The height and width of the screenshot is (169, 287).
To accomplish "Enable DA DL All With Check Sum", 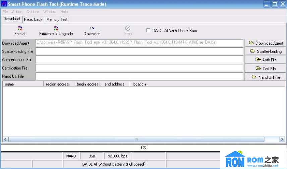I will (148, 30).
